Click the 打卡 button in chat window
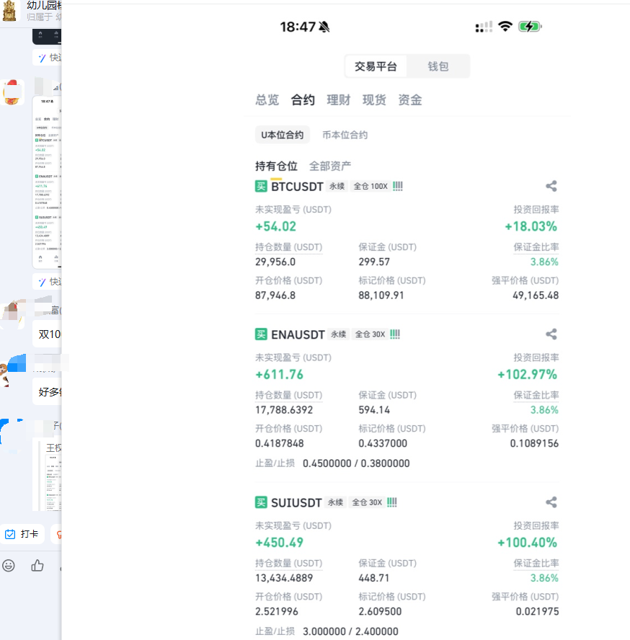 [22, 534]
